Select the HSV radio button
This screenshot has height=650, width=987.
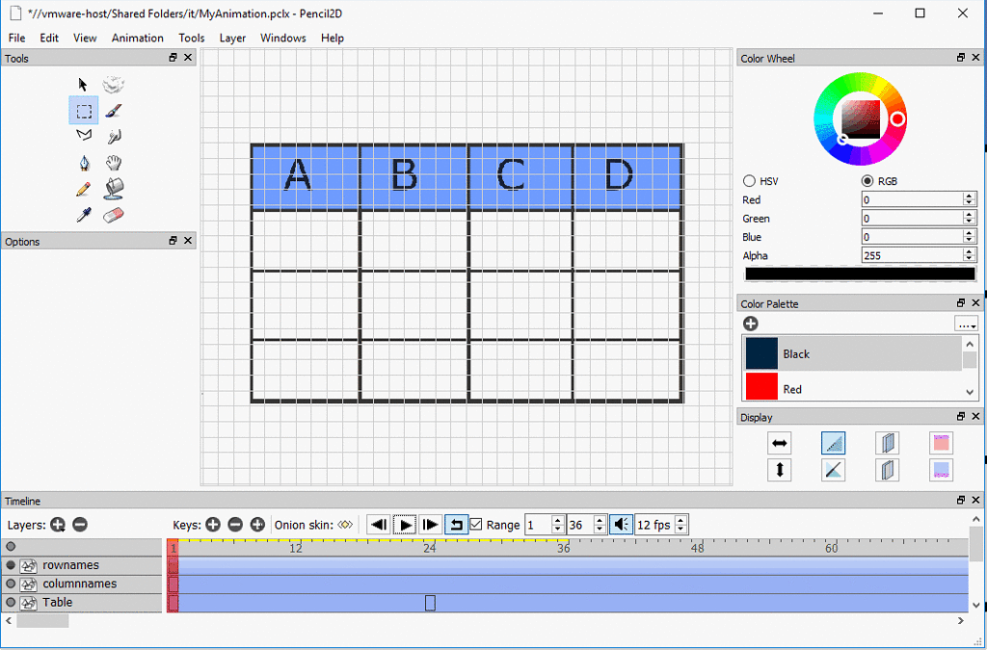click(749, 181)
